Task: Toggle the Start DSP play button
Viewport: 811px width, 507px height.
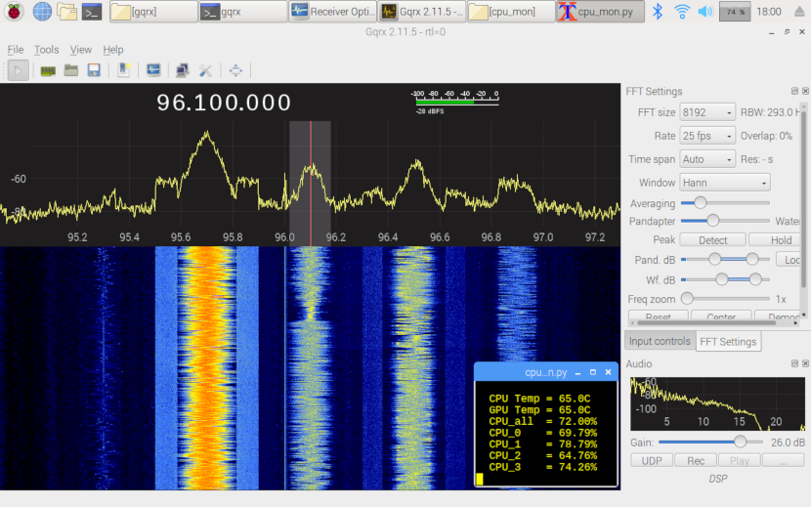Action: click(x=19, y=70)
